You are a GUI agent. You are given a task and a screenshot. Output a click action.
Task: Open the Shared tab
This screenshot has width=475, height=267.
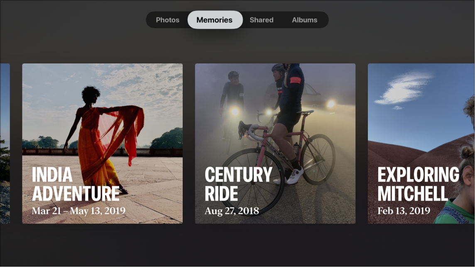261,20
